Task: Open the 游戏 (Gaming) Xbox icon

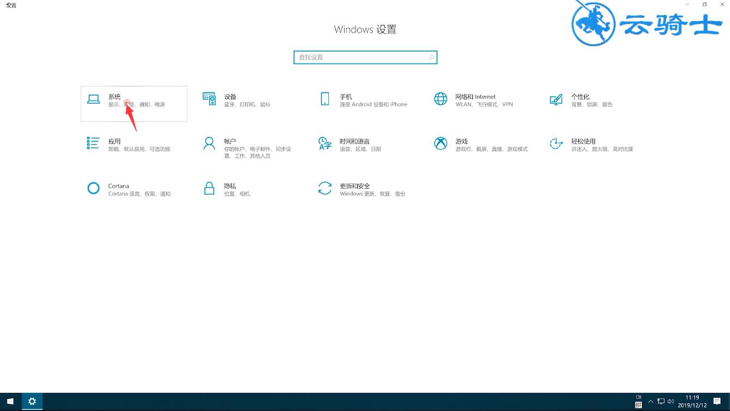Action: pos(440,143)
